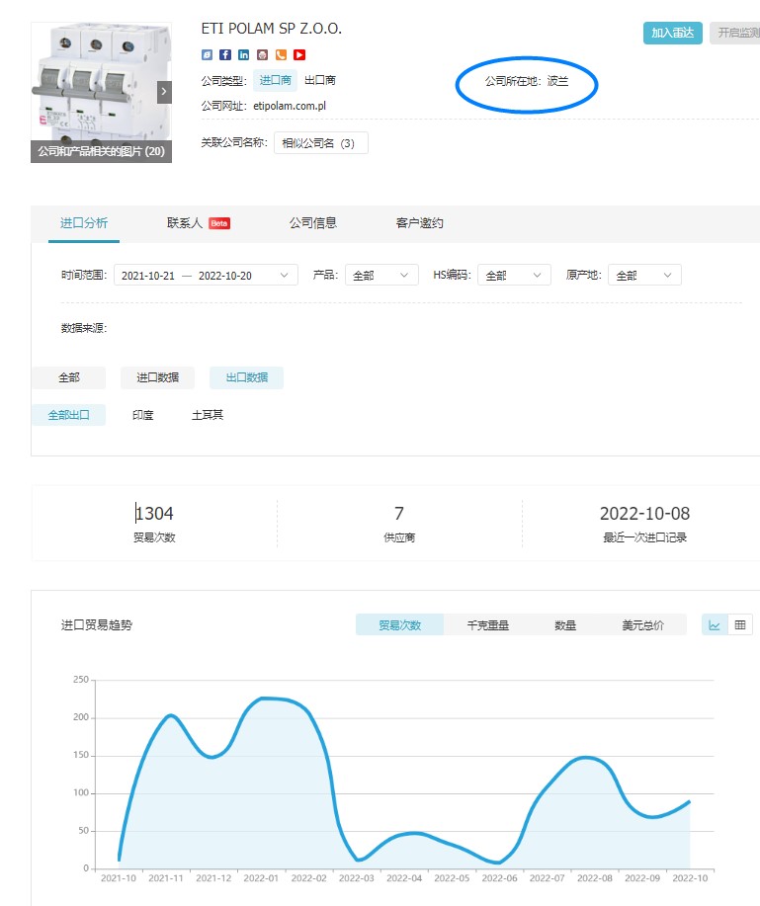Go to the next product image arrow
The height and width of the screenshot is (906, 760).
click(164, 91)
